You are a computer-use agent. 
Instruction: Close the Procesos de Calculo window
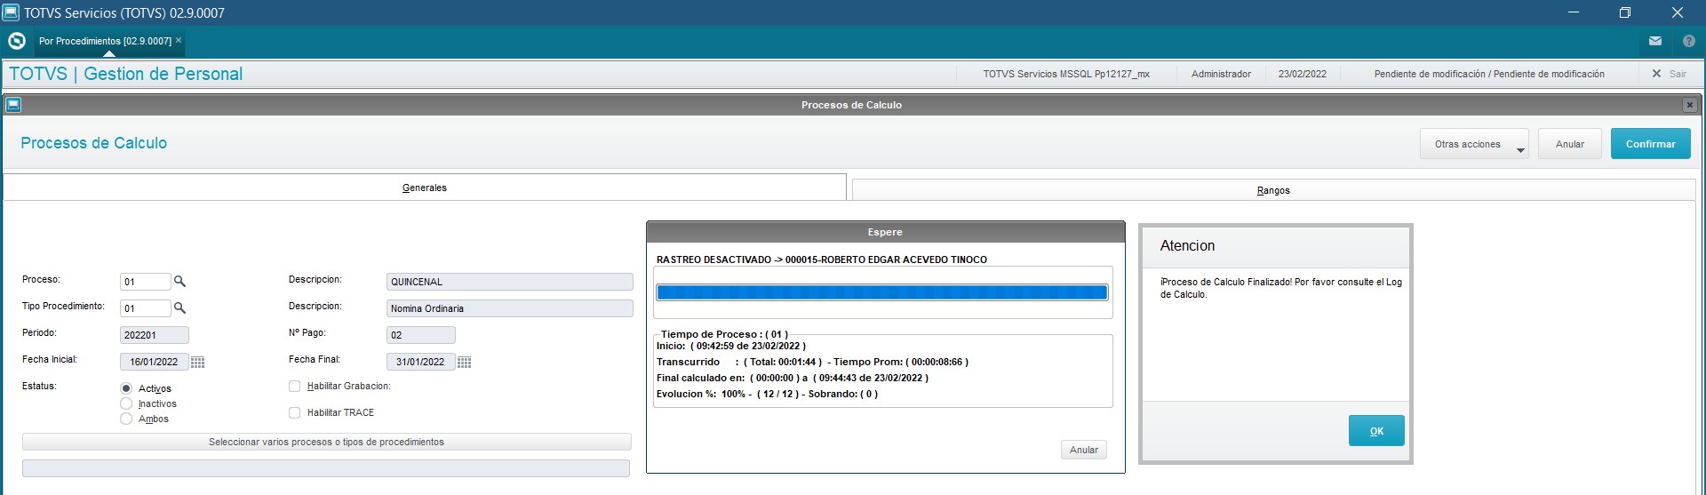tap(1689, 105)
